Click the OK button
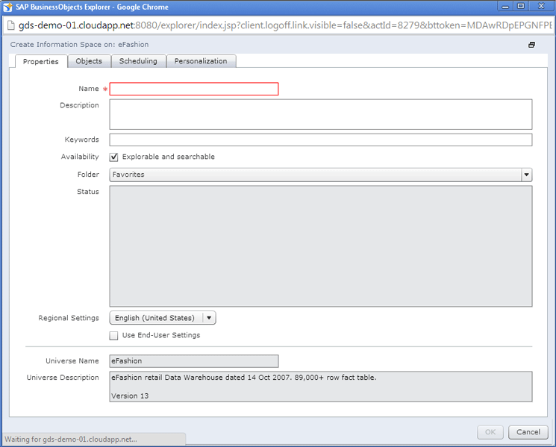556x447 pixels. pyautogui.click(x=490, y=432)
